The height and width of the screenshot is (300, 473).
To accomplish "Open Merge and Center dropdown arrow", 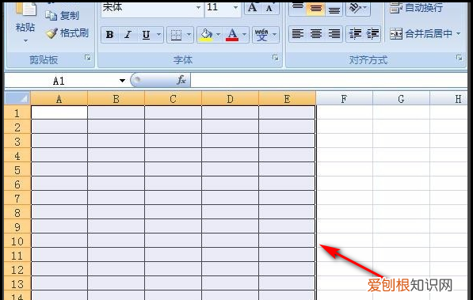I will click(458, 34).
